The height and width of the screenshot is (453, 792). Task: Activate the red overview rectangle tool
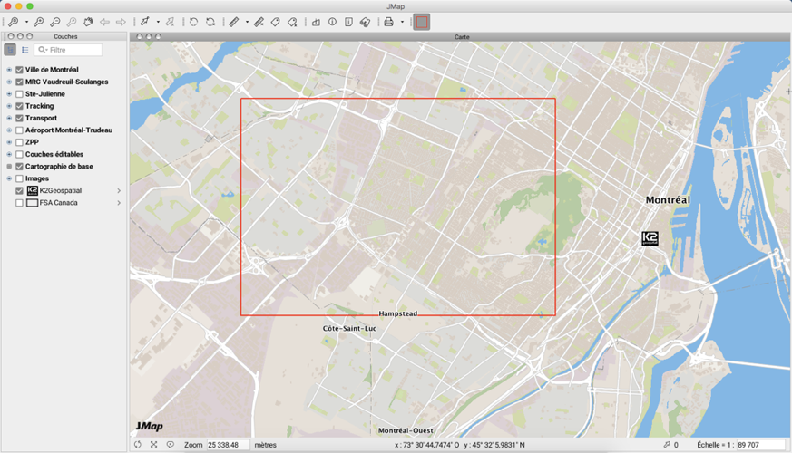(x=421, y=21)
